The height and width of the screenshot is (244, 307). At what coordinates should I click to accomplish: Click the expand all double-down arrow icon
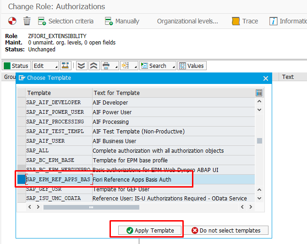(81, 66)
